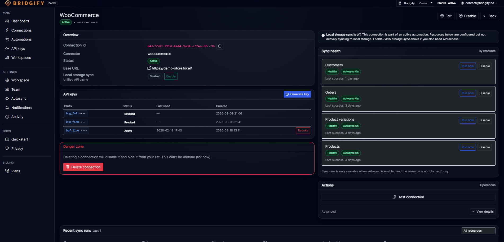The width and height of the screenshot is (504, 242).
Task: Disable the Customers resource sync
Action: [484, 66]
